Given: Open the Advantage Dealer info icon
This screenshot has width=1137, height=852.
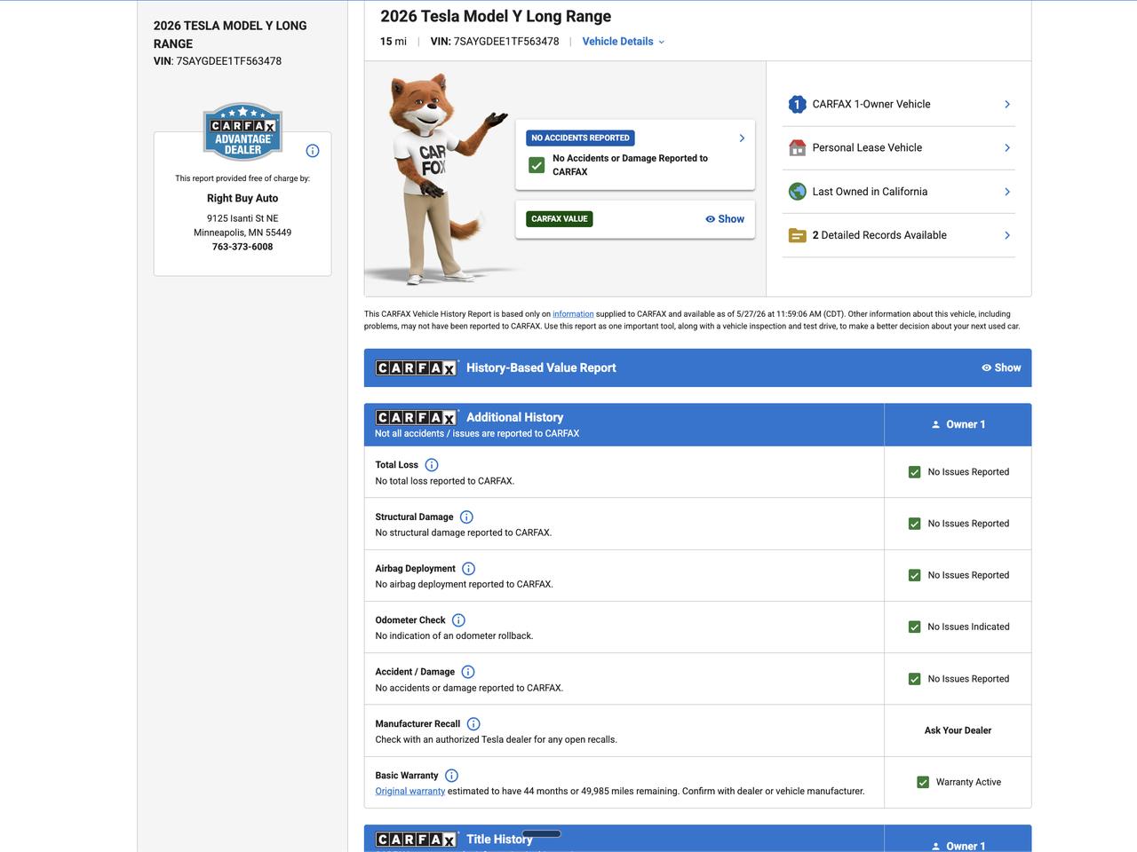Looking at the screenshot, I should click(x=313, y=151).
